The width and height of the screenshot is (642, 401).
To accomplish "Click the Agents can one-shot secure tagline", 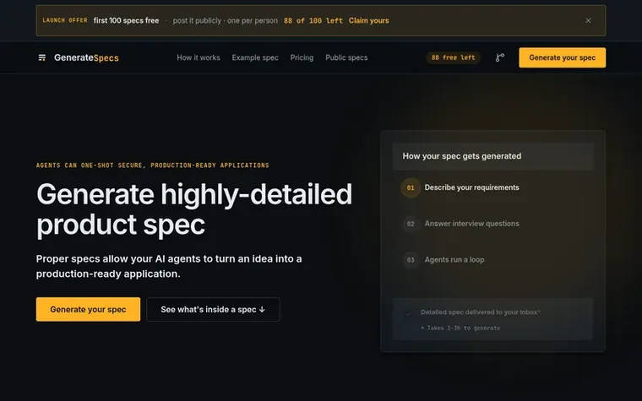I will [x=152, y=165].
